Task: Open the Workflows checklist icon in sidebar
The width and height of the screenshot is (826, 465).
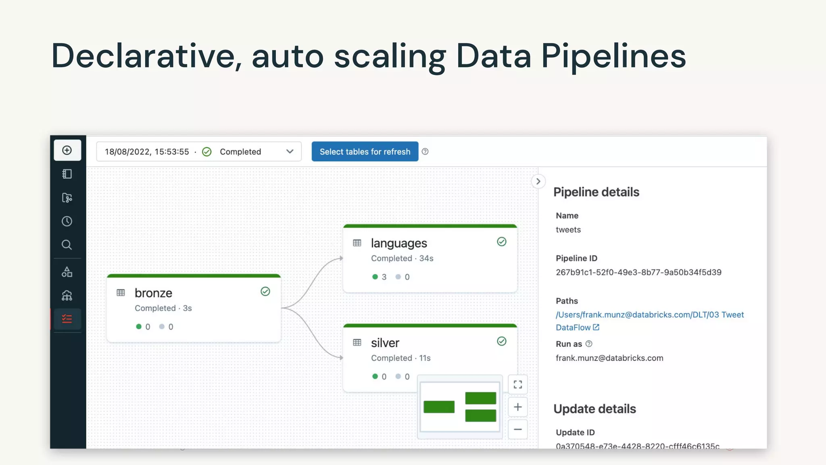Action: (x=67, y=319)
